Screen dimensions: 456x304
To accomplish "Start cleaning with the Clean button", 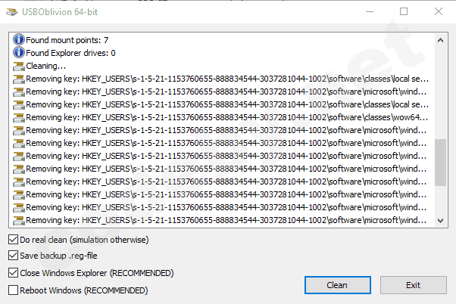I will (338, 285).
